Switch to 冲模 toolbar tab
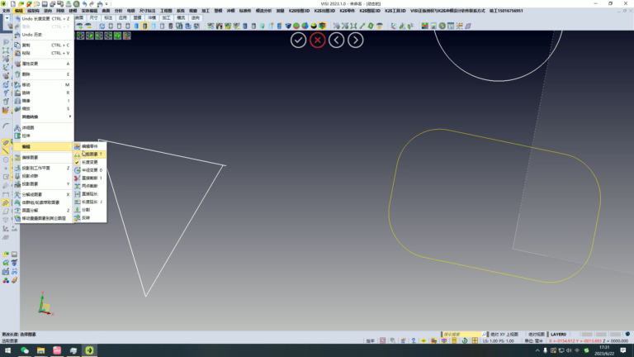The image size is (634, 357). pyautogui.click(x=152, y=18)
